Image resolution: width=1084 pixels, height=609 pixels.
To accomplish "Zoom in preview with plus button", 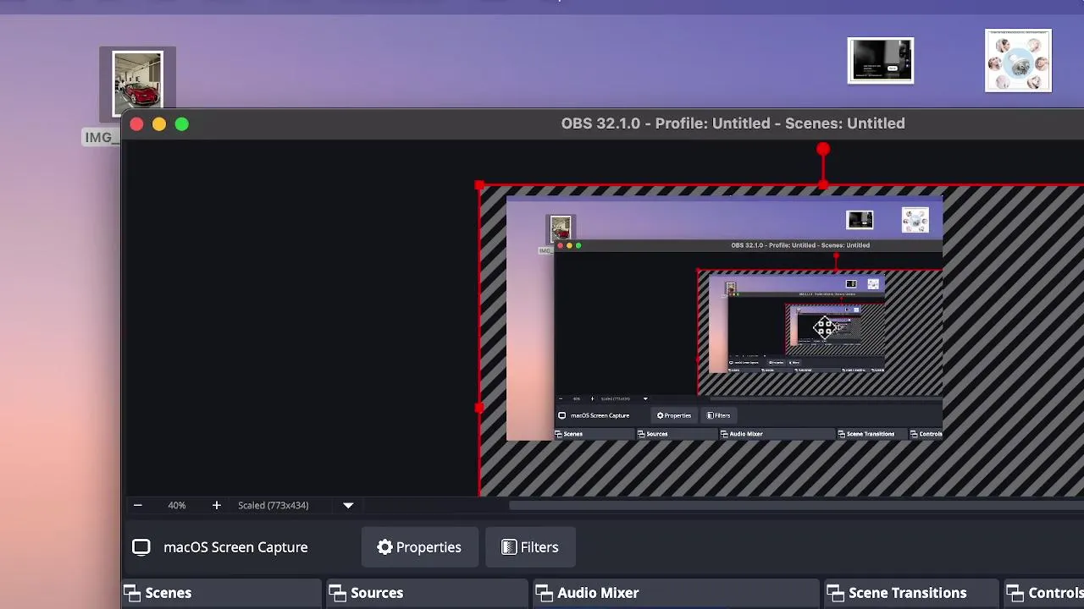I will point(216,505).
